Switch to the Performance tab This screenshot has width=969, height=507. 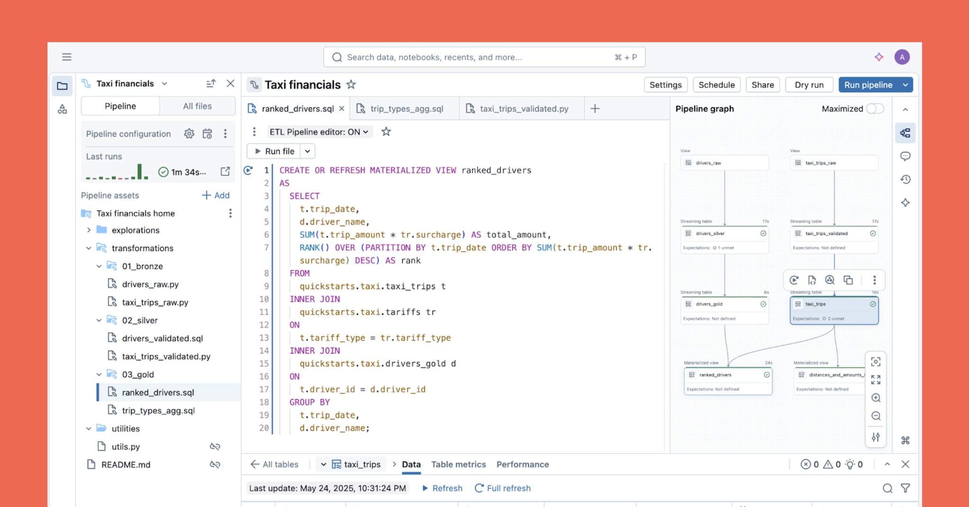coord(523,464)
